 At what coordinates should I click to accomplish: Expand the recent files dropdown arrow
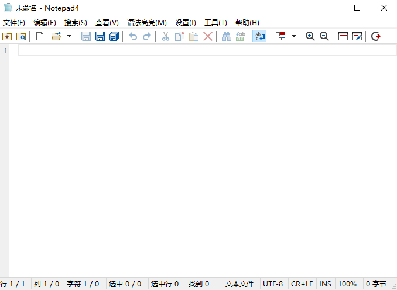(69, 36)
